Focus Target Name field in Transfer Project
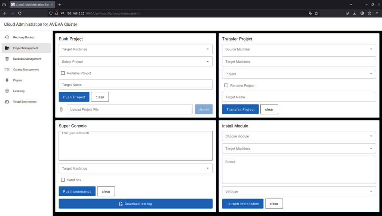Viewport: 382px width, 216px height. (299, 97)
